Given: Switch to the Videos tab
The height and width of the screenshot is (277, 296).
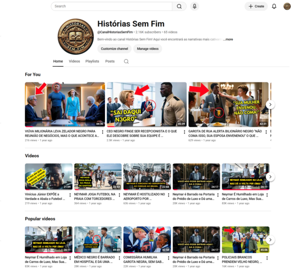Looking at the screenshot, I should [74, 62].
